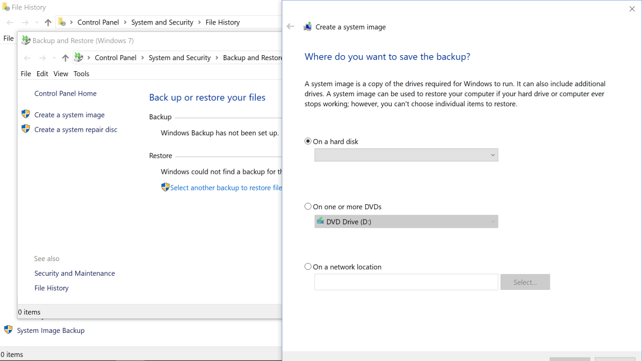Viewport: 642px width, 361px height.
Task: Expand chevron after System and Security in File History
Action: (200, 22)
